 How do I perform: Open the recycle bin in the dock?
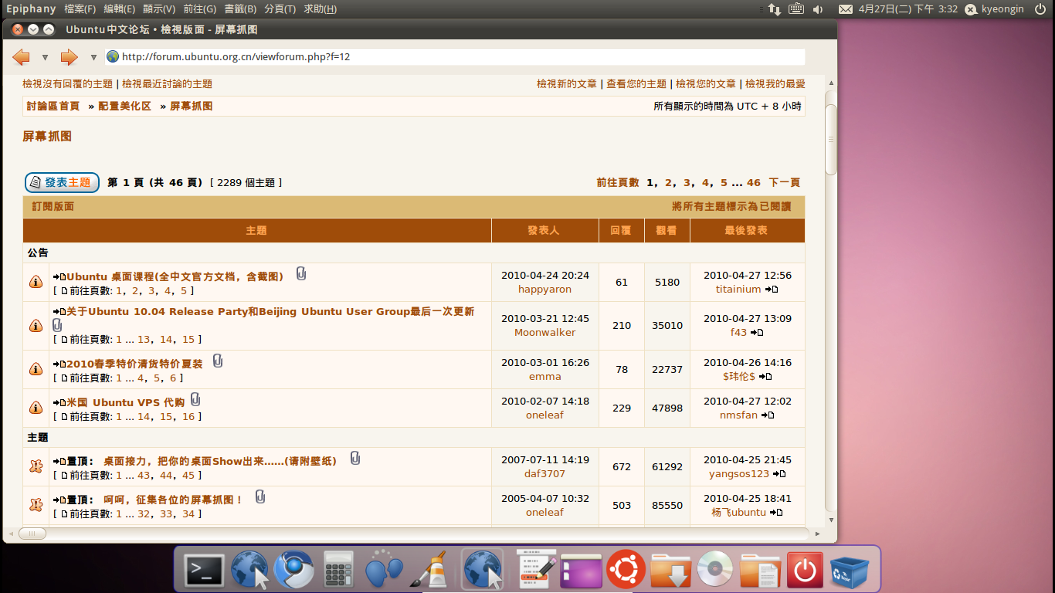pos(849,571)
